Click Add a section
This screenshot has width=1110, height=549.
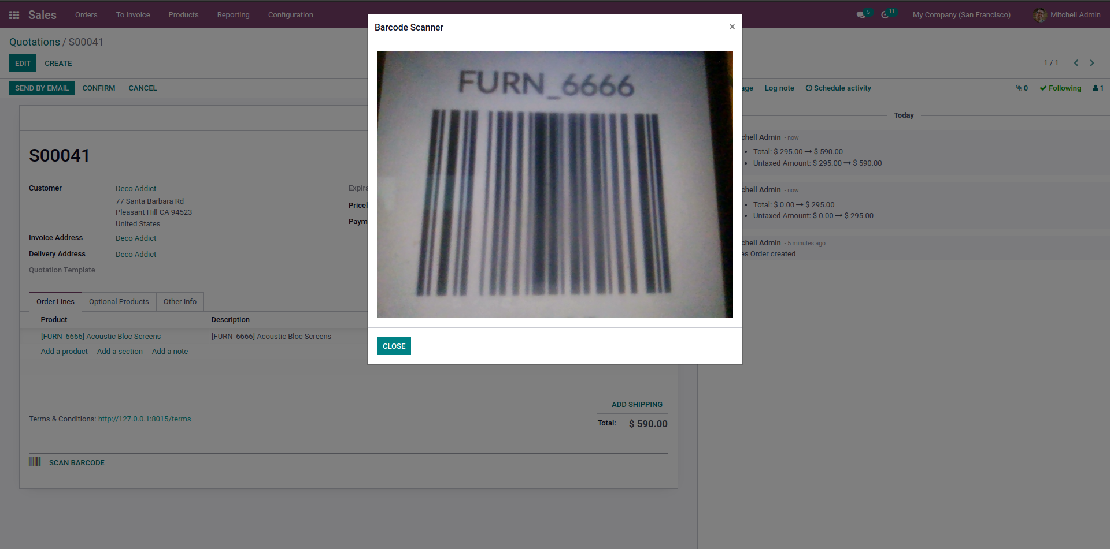120,352
